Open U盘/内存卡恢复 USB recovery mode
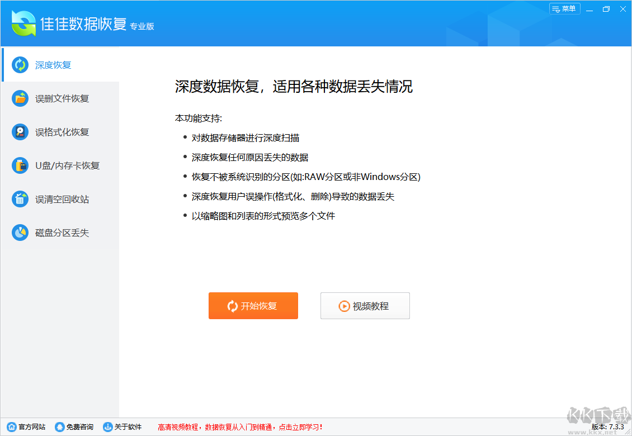This screenshot has width=632, height=436. (20, 165)
